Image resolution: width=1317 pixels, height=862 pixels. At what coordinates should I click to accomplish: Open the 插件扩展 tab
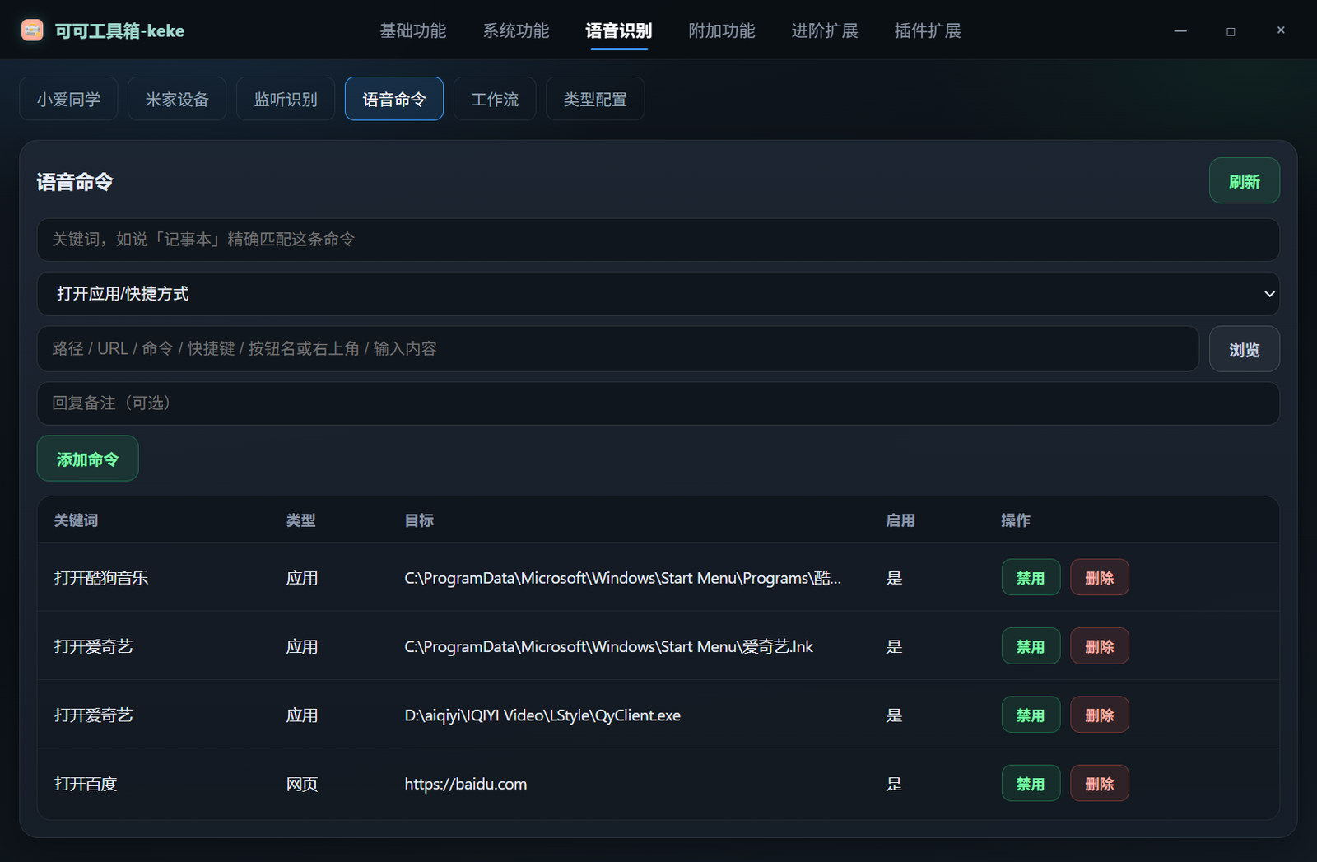(x=928, y=30)
